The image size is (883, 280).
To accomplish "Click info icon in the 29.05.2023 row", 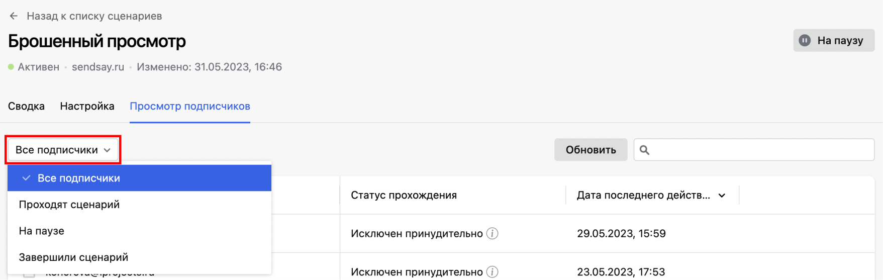I will tap(493, 233).
